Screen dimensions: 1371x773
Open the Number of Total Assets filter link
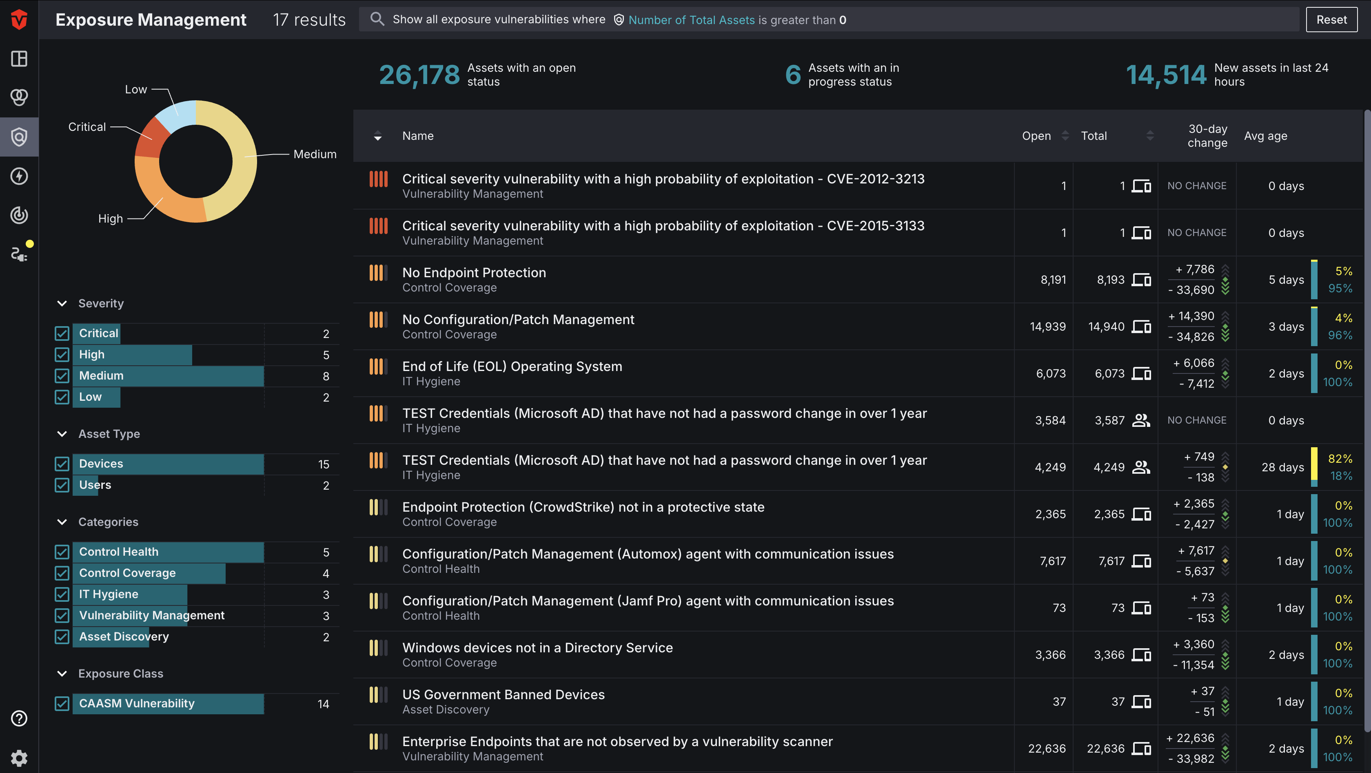point(691,20)
